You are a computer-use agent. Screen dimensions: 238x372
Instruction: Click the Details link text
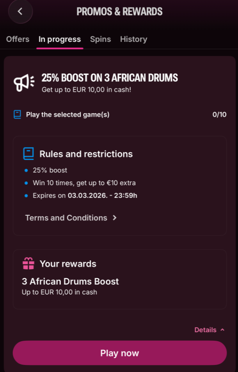pos(205,330)
